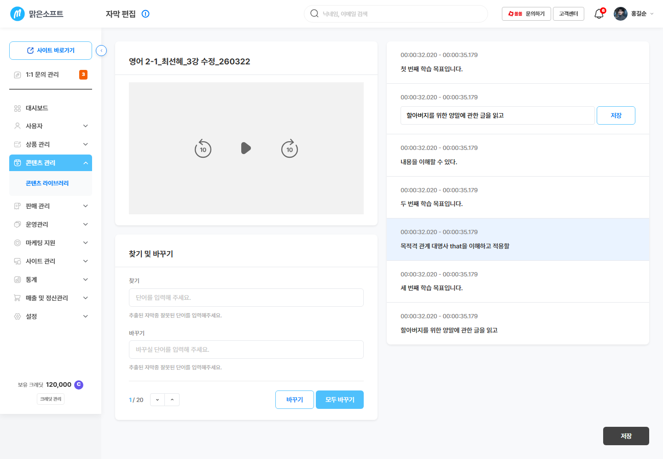This screenshot has height=459, width=663.
Task: Open the notification bell
Action: coord(599,14)
